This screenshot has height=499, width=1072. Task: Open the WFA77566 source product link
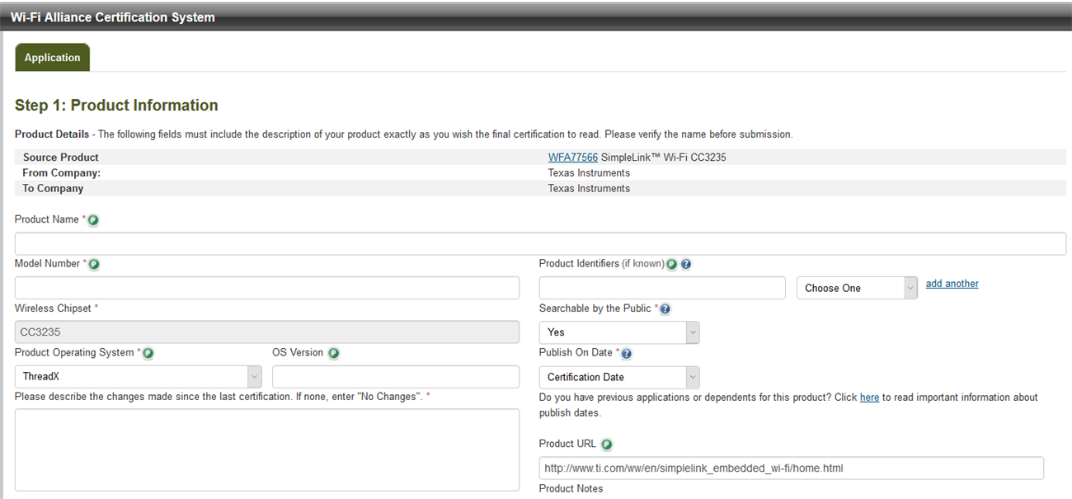coord(572,158)
